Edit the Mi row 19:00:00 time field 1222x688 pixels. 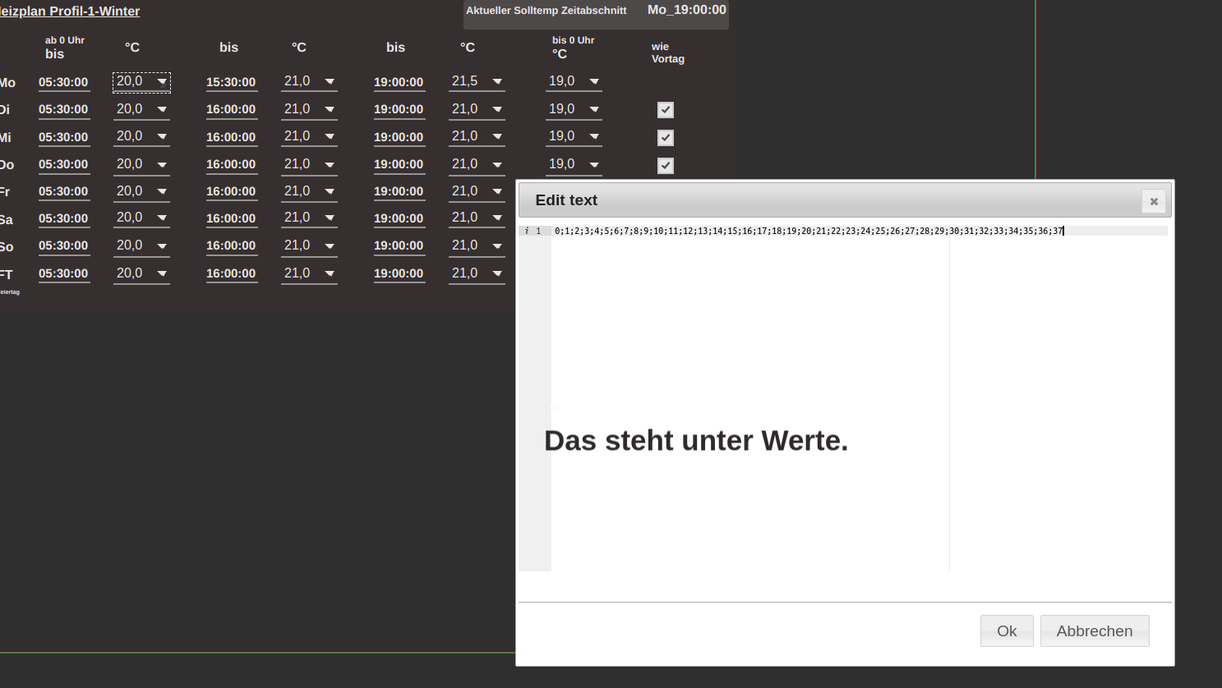click(399, 138)
